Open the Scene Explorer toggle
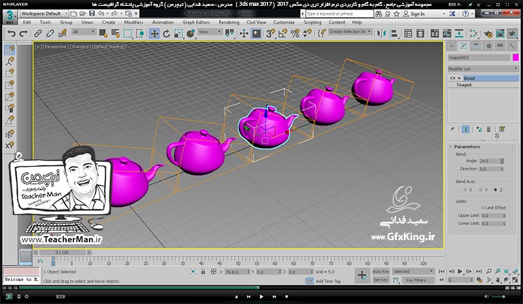The height and width of the screenshot is (304, 523). tap(408, 33)
